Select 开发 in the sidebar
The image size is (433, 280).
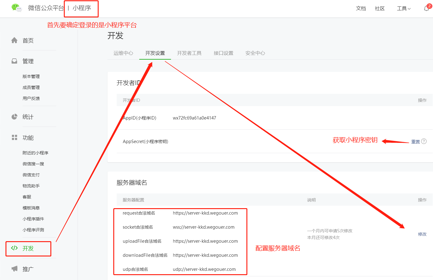(x=28, y=248)
